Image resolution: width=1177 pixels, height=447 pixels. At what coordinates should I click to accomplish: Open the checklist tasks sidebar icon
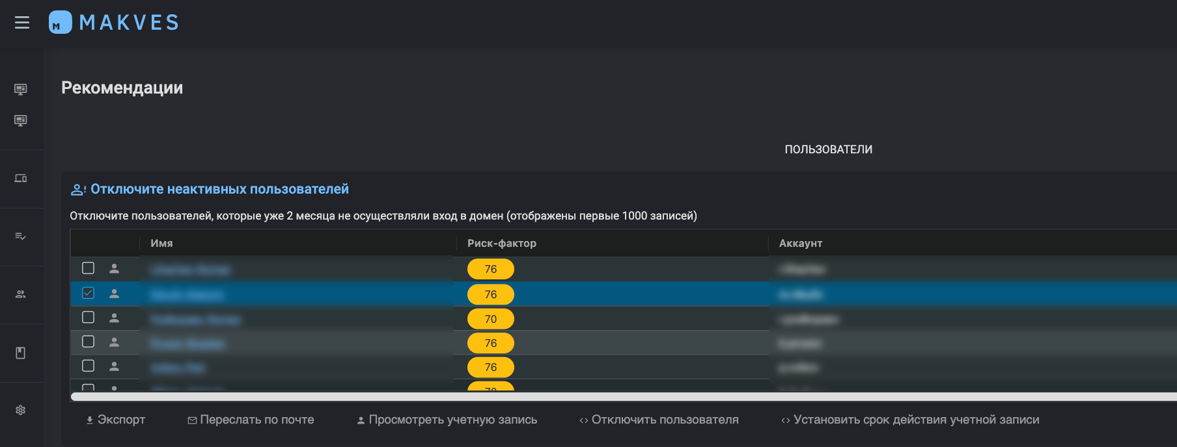[21, 236]
